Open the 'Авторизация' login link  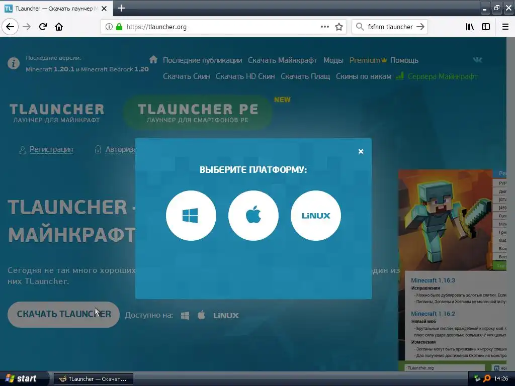pos(120,149)
